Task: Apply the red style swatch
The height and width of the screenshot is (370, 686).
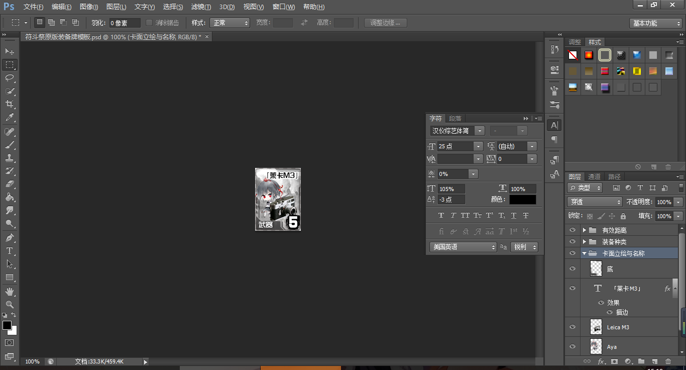Action: 605,71
